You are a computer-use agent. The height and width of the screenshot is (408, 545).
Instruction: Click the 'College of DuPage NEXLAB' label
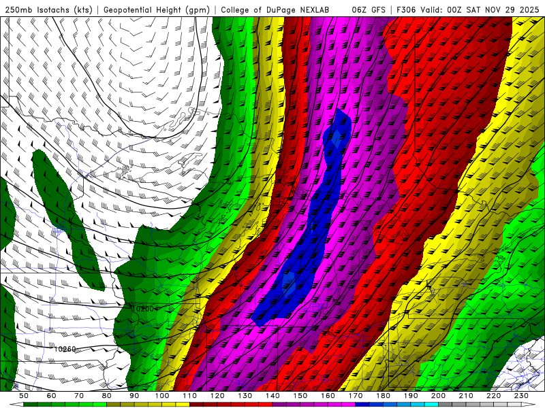[x=275, y=10]
